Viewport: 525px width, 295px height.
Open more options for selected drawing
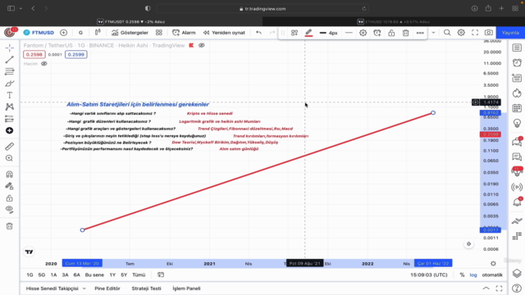(420, 33)
